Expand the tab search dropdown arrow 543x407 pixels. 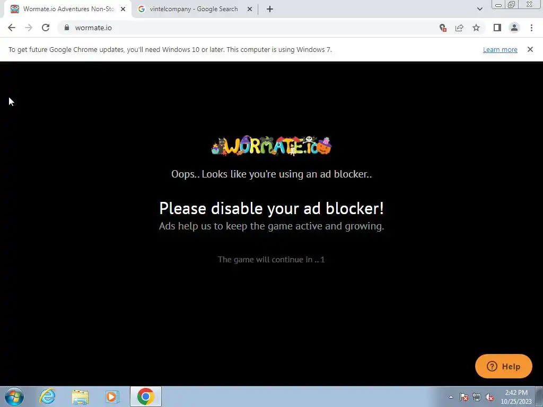click(479, 9)
